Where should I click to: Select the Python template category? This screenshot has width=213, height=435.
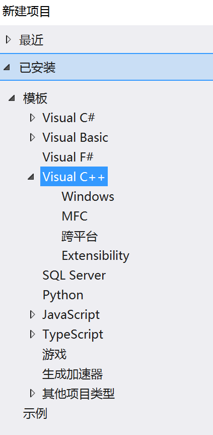[63, 295]
